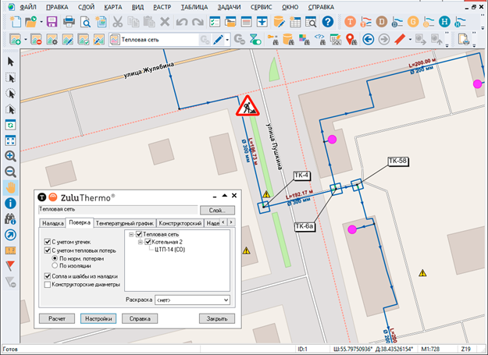
Task: Select the Zoom Out magnifier tool
Action: coord(11,172)
